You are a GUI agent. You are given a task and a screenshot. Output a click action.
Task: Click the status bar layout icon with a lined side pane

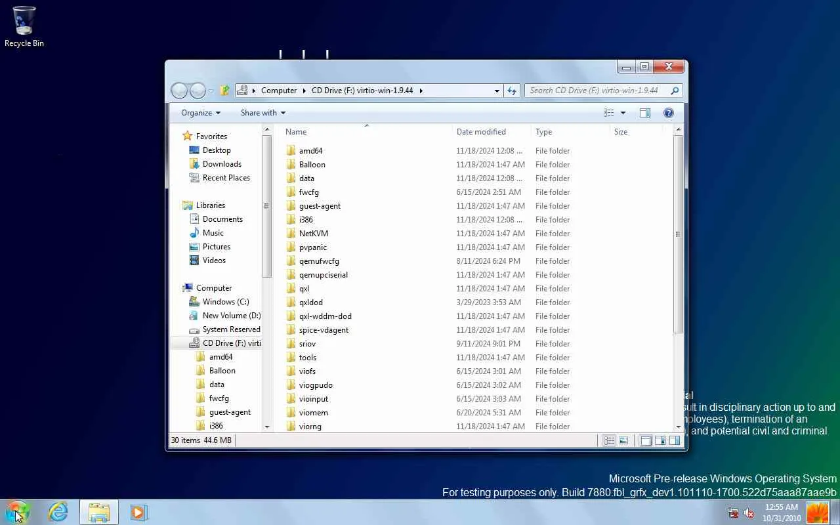pyautogui.click(x=660, y=440)
